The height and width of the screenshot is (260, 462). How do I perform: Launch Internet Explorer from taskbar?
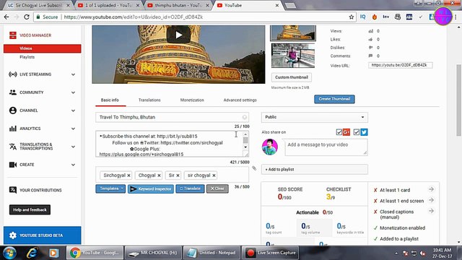(x=32, y=253)
